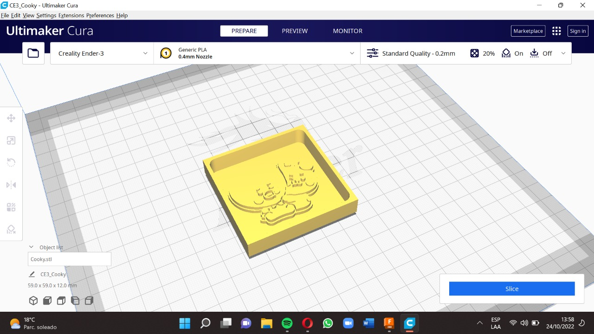This screenshot has height=334, width=594.
Task: Open Task View from the taskbar
Action: (x=226, y=323)
